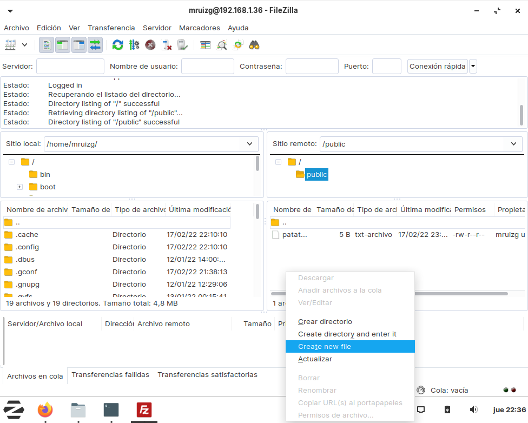The height and width of the screenshot is (423, 528).
Task: Toggle synchronized browsing icon
Action: click(238, 45)
